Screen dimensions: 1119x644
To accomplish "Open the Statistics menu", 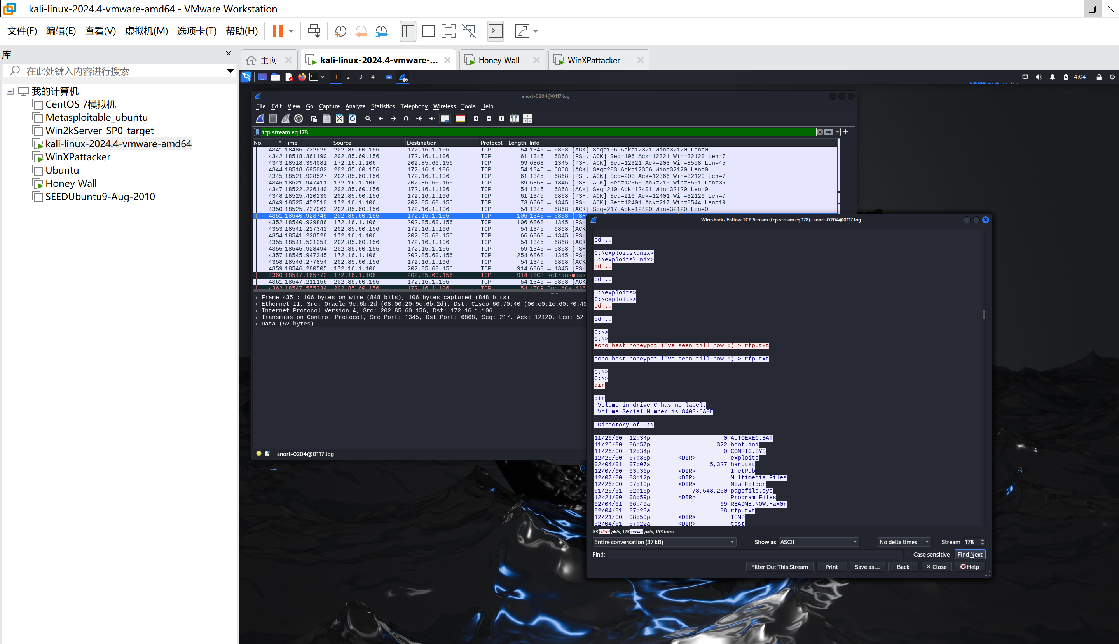I will pyautogui.click(x=382, y=106).
